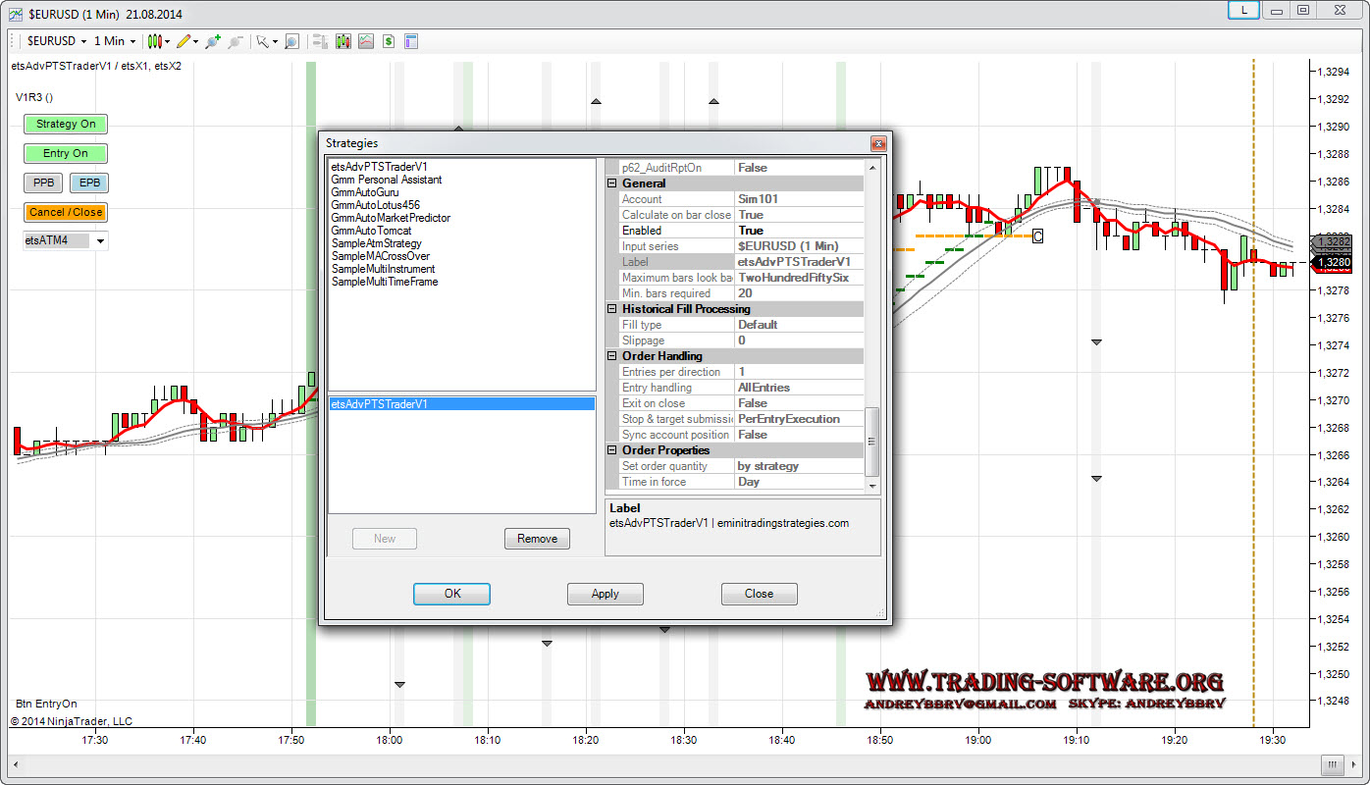Open the chart style candlestick icon
The image size is (1370, 785).
154,41
